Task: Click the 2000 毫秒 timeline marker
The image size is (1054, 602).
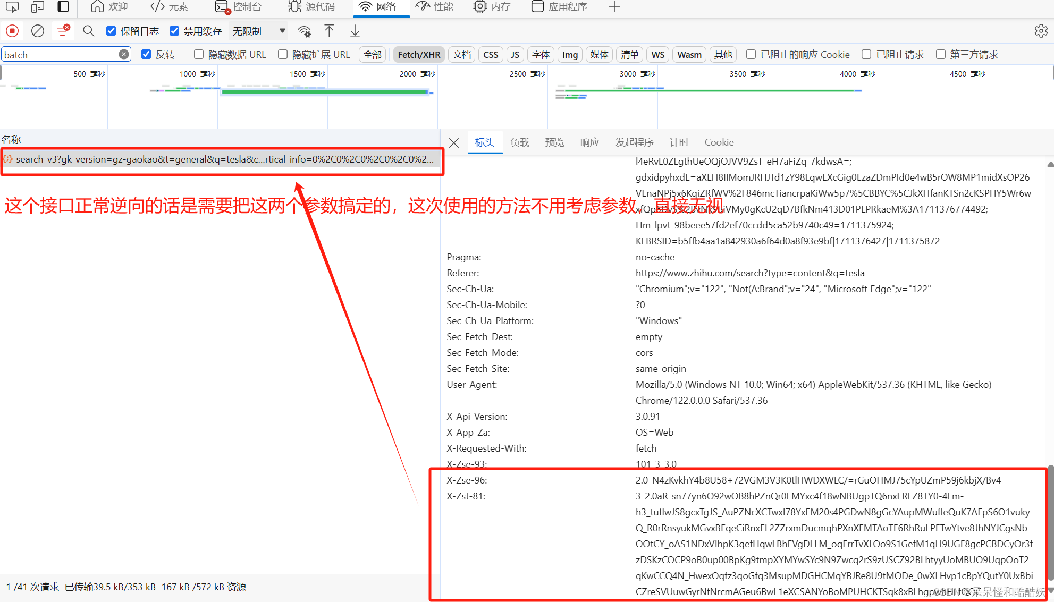Action: click(x=417, y=74)
